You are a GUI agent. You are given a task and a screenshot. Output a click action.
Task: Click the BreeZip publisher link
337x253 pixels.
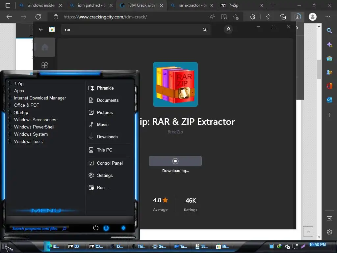[x=175, y=132]
